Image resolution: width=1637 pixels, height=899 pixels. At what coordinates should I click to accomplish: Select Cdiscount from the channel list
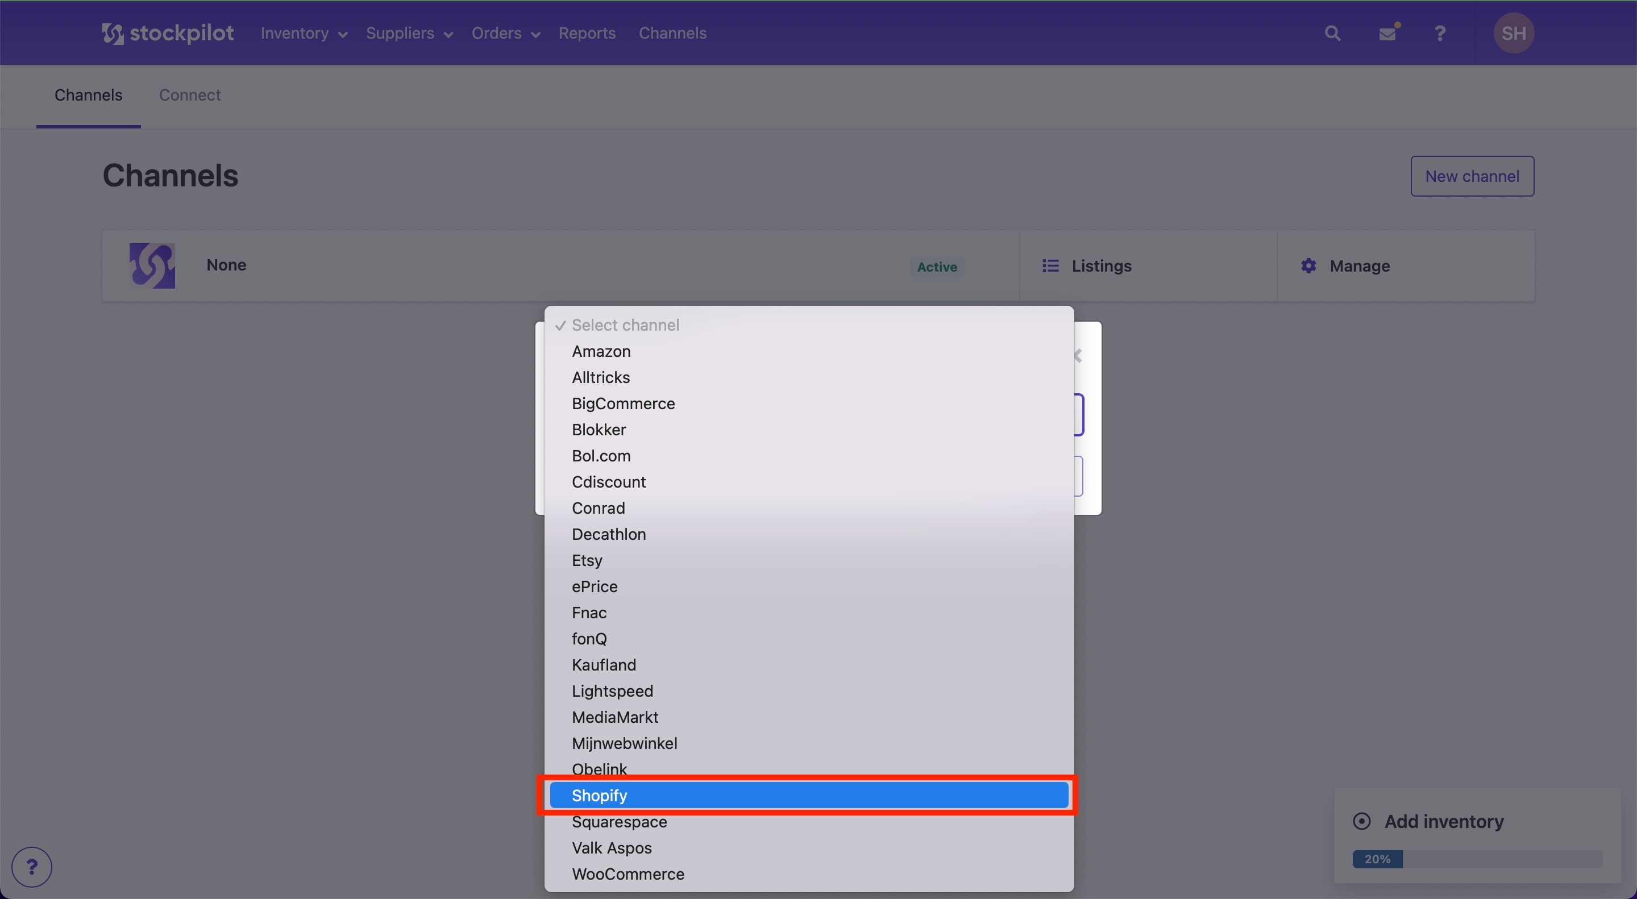(x=809, y=481)
